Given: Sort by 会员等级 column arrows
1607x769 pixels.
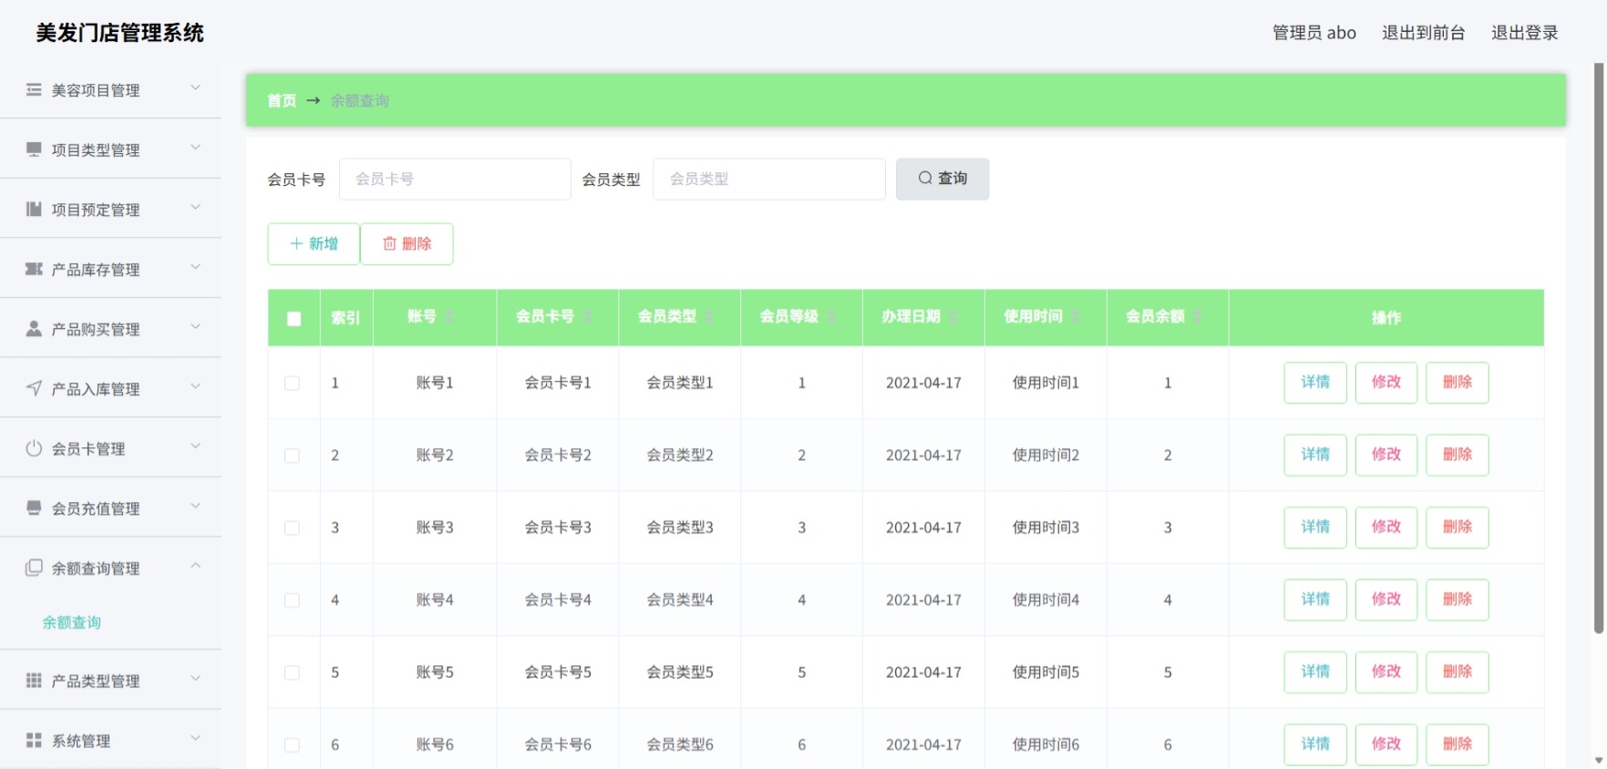Looking at the screenshot, I should 831,316.
